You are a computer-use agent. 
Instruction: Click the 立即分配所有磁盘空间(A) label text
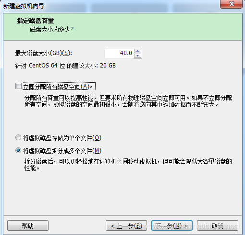click(59, 87)
